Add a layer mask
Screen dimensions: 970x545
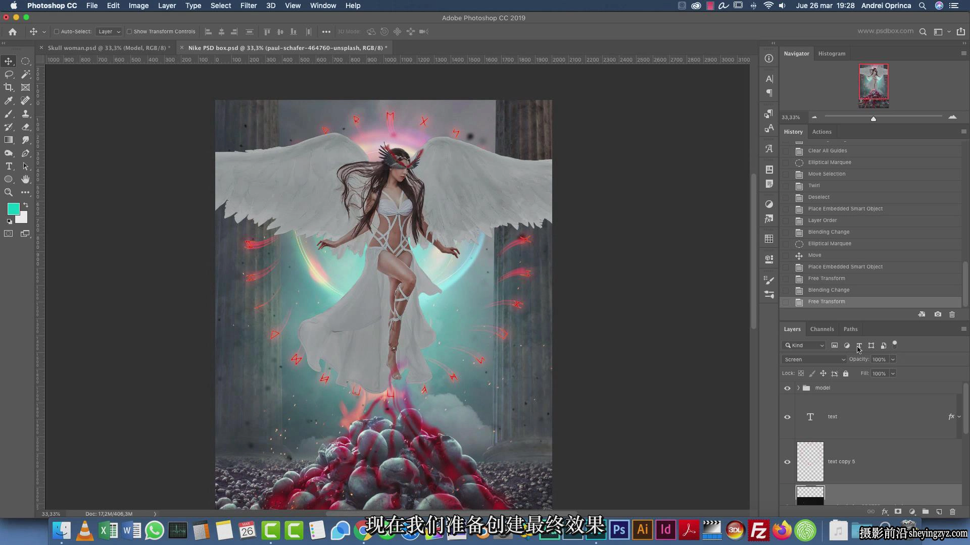(898, 512)
